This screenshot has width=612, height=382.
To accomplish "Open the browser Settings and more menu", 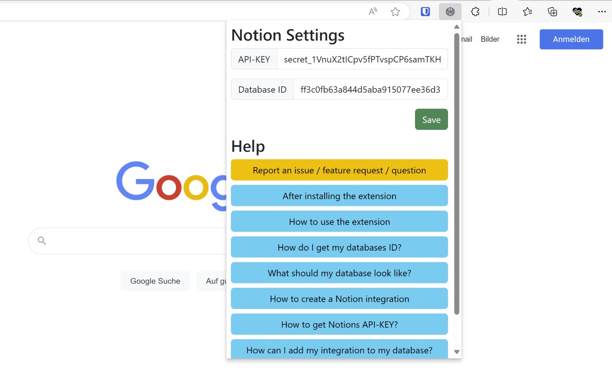I will pos(602,12).
